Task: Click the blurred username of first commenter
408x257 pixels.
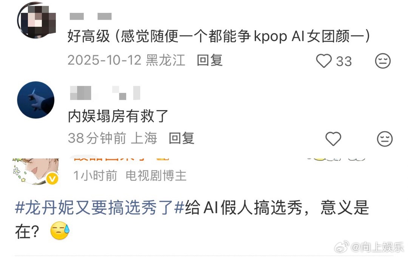Action: tap(91, 16)
